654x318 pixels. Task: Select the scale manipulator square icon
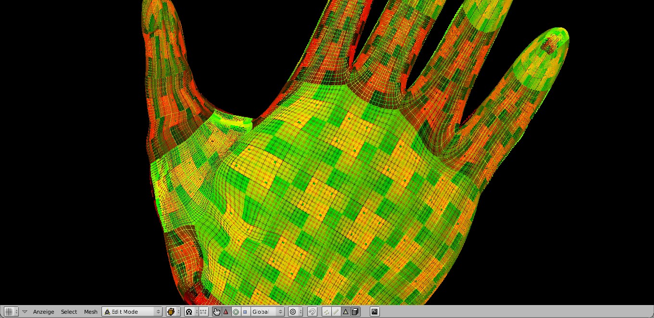[x=245, y=312]
